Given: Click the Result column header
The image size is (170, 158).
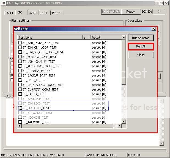Looking at the screenshot, I should (x=106, y=38).
